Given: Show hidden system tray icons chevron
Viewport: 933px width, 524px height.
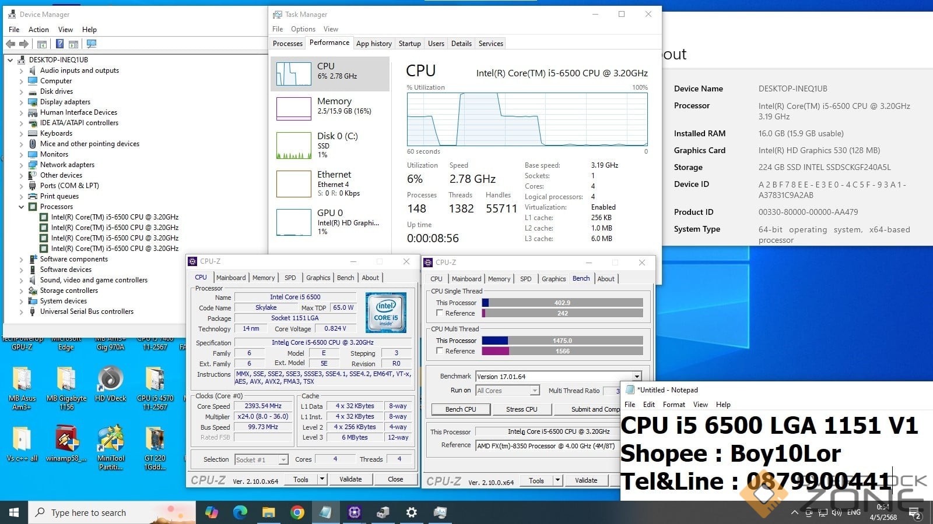Looking at the screenshot, I should tap(794, 512).
